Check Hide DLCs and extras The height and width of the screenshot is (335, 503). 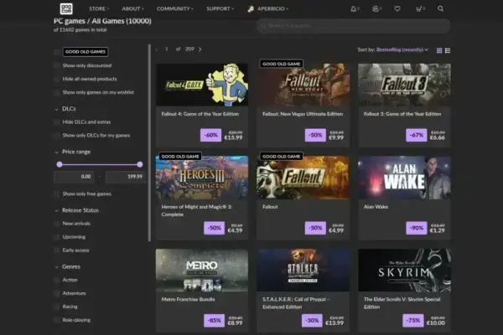point(57,122)
